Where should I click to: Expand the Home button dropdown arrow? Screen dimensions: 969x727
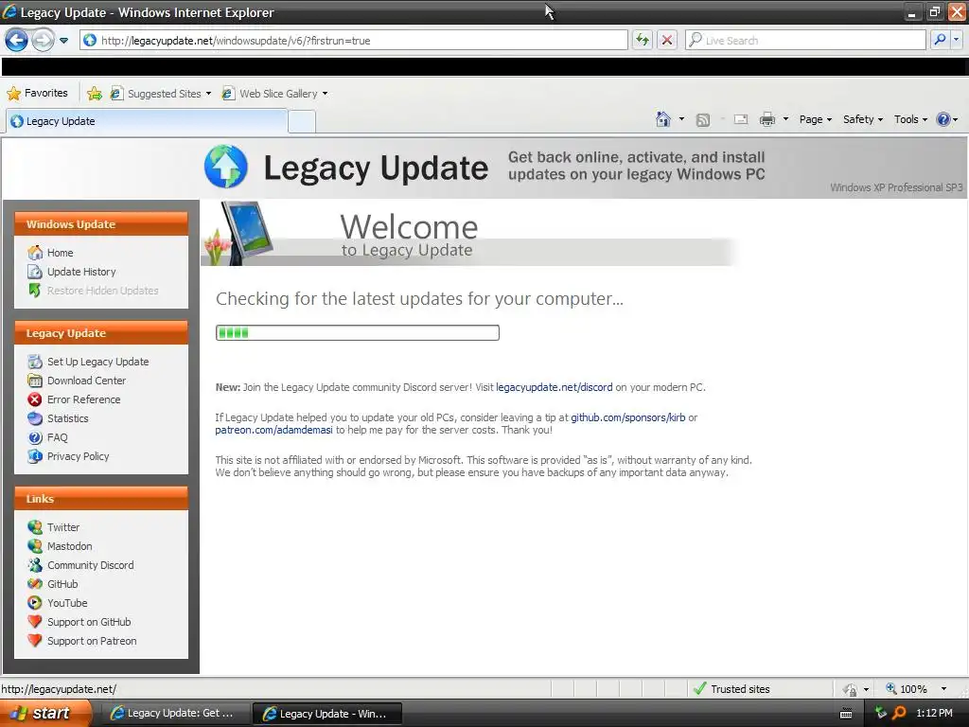pos(681,119)
